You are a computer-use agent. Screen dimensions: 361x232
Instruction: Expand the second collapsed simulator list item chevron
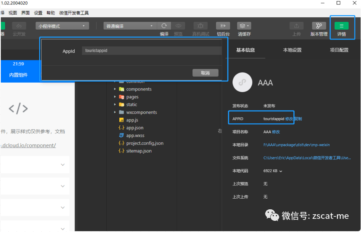click(x=63, y=186)
